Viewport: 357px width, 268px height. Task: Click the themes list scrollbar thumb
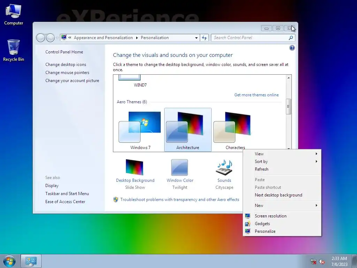(x=288, y=106)
